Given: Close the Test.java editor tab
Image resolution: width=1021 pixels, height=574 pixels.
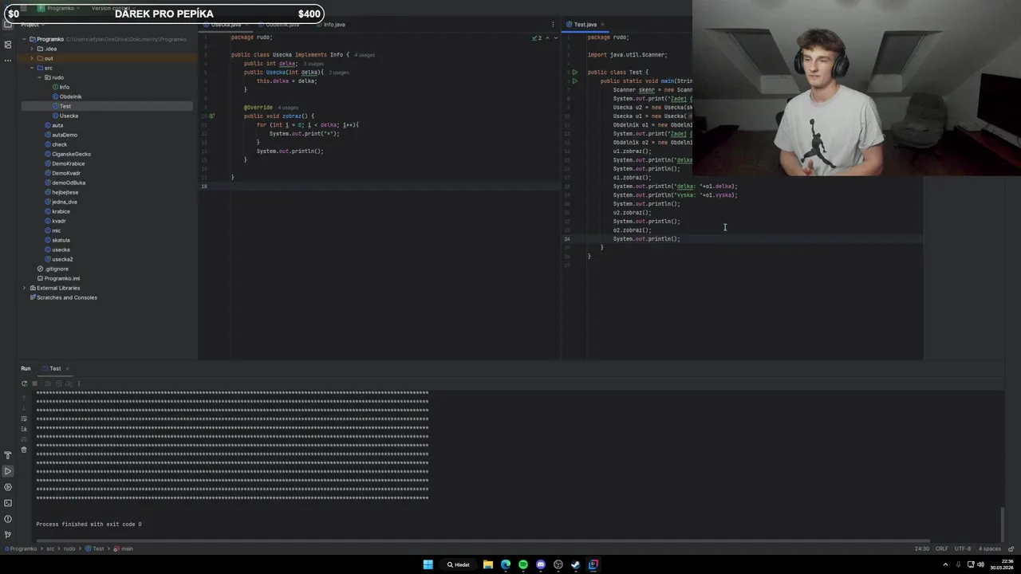Looking at the screenshot, I should (603, 25).
